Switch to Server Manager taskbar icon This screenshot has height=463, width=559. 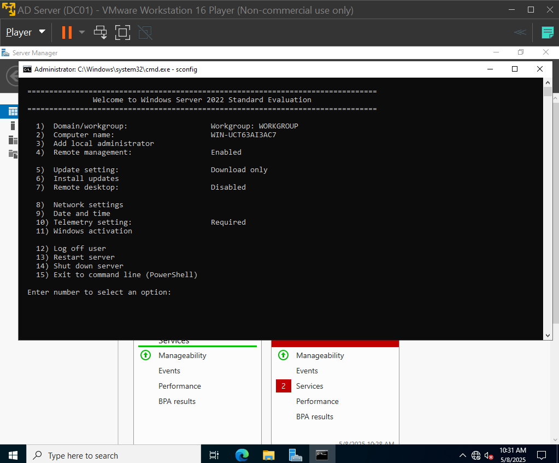pyautogui.click(x=295, y=455)
